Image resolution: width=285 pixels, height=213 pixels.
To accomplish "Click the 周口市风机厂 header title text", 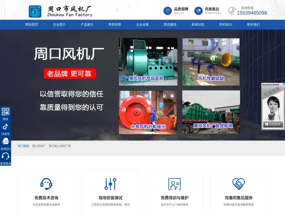I will [70, 9].
